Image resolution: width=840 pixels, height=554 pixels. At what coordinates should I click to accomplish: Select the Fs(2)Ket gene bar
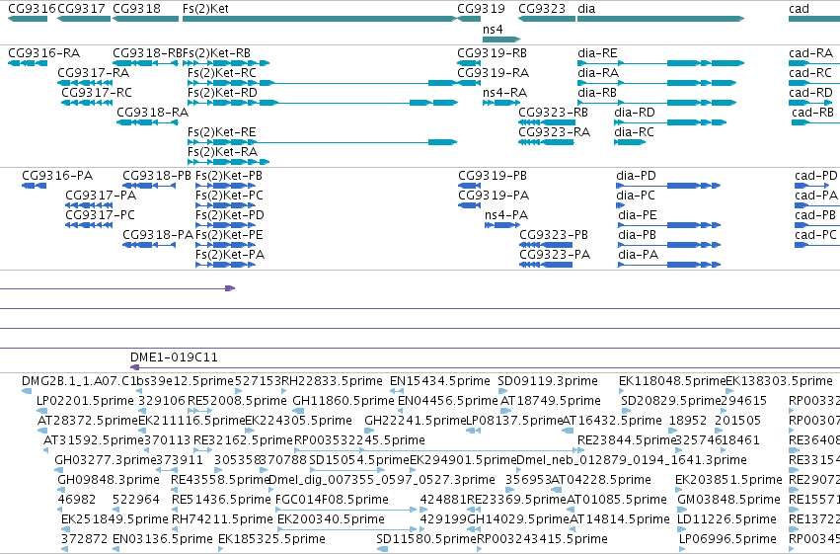tap(319, 20)
